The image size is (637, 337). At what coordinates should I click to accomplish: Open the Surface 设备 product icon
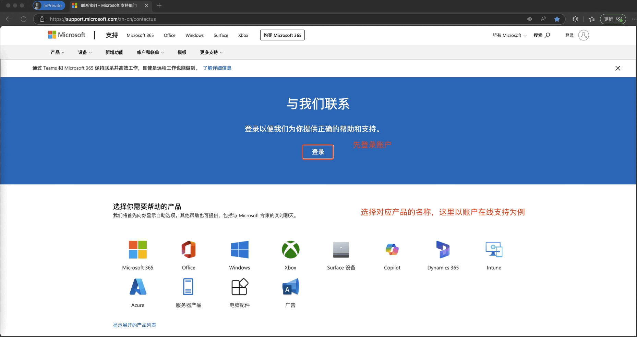[341, 249]
